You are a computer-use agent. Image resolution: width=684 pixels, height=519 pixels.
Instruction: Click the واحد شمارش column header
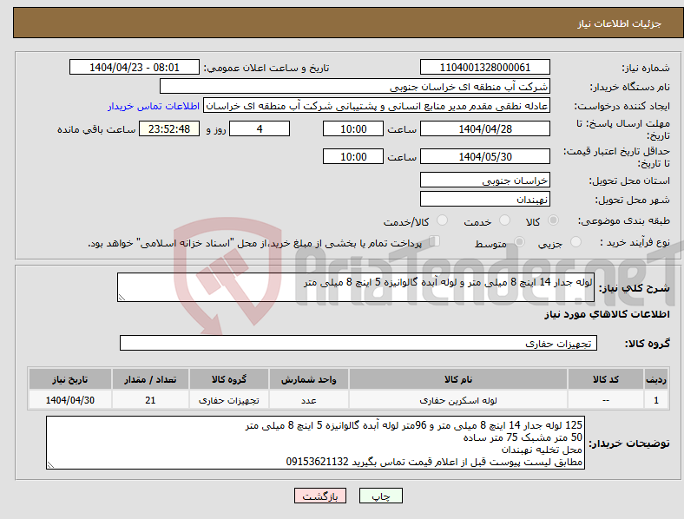tap(309, 379)
